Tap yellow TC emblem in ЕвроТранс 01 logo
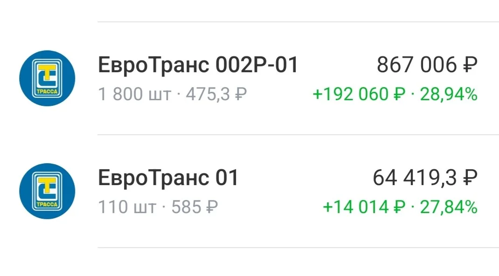This screenshot has width=499, height=276. tap(47, 188)
